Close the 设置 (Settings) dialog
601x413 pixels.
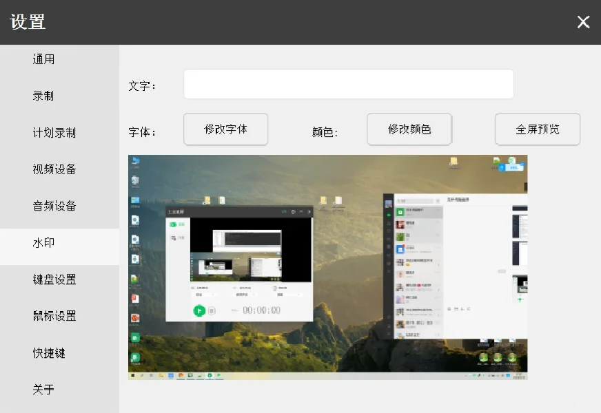[x=583, y=21]
